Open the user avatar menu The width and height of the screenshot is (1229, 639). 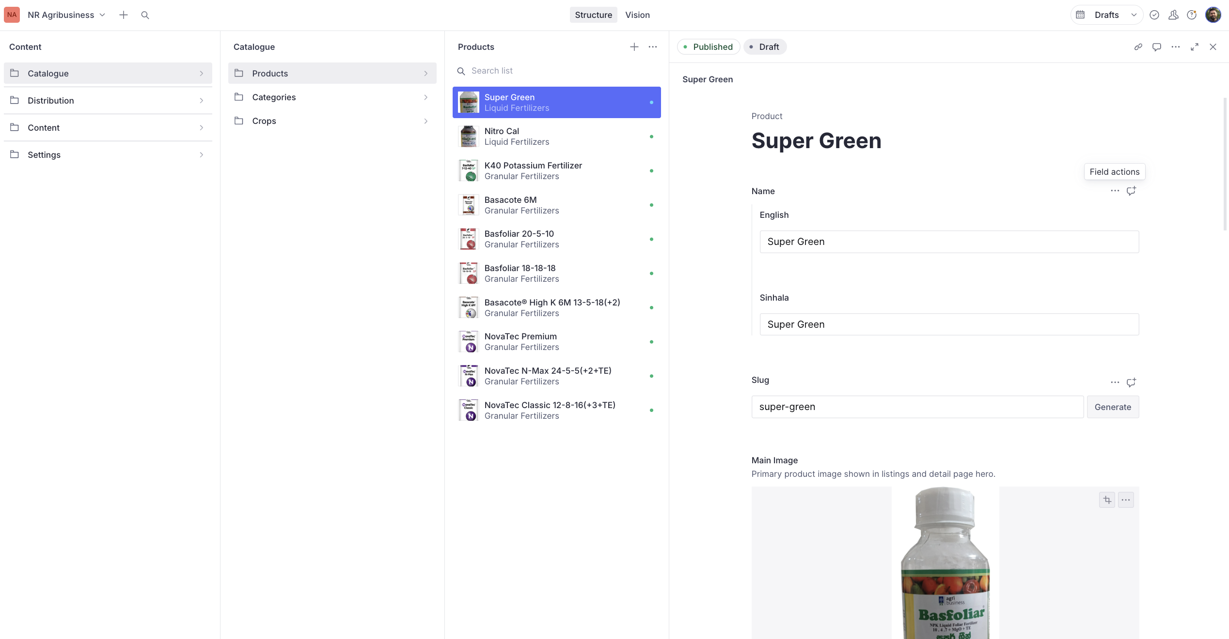tap(1213, 15)
